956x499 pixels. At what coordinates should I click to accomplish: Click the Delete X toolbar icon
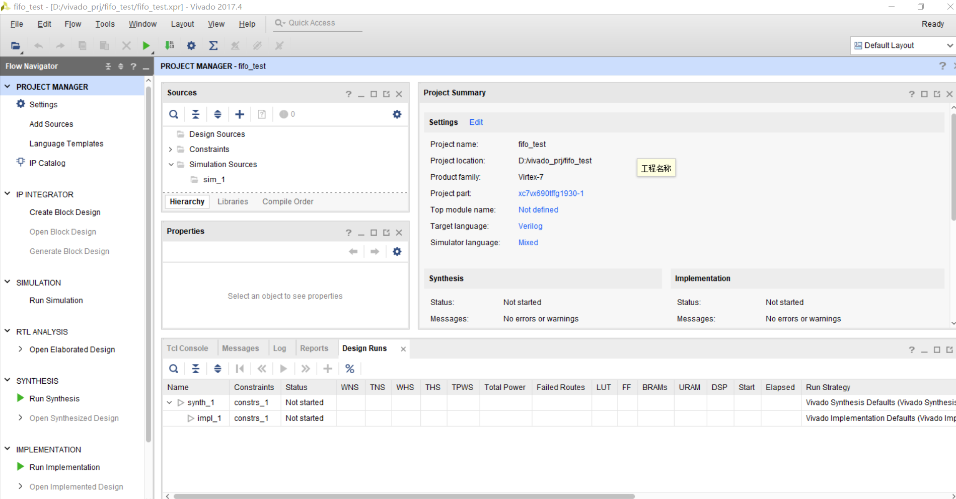126,45
